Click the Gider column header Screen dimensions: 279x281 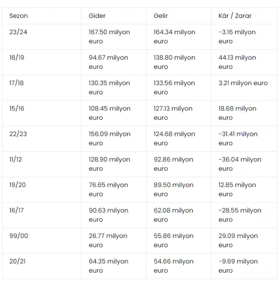click(x=114, y=16)
